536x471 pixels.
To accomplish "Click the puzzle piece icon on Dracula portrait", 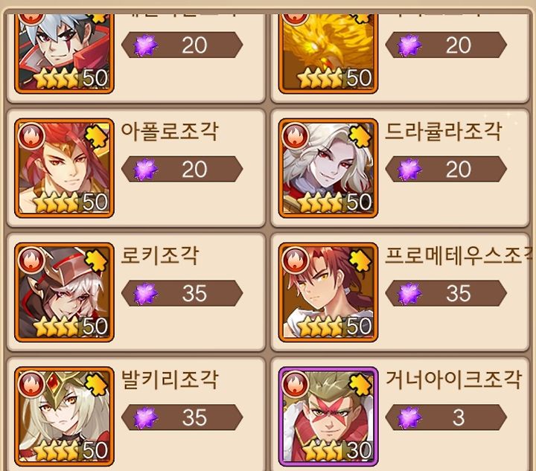I will 360,136.
